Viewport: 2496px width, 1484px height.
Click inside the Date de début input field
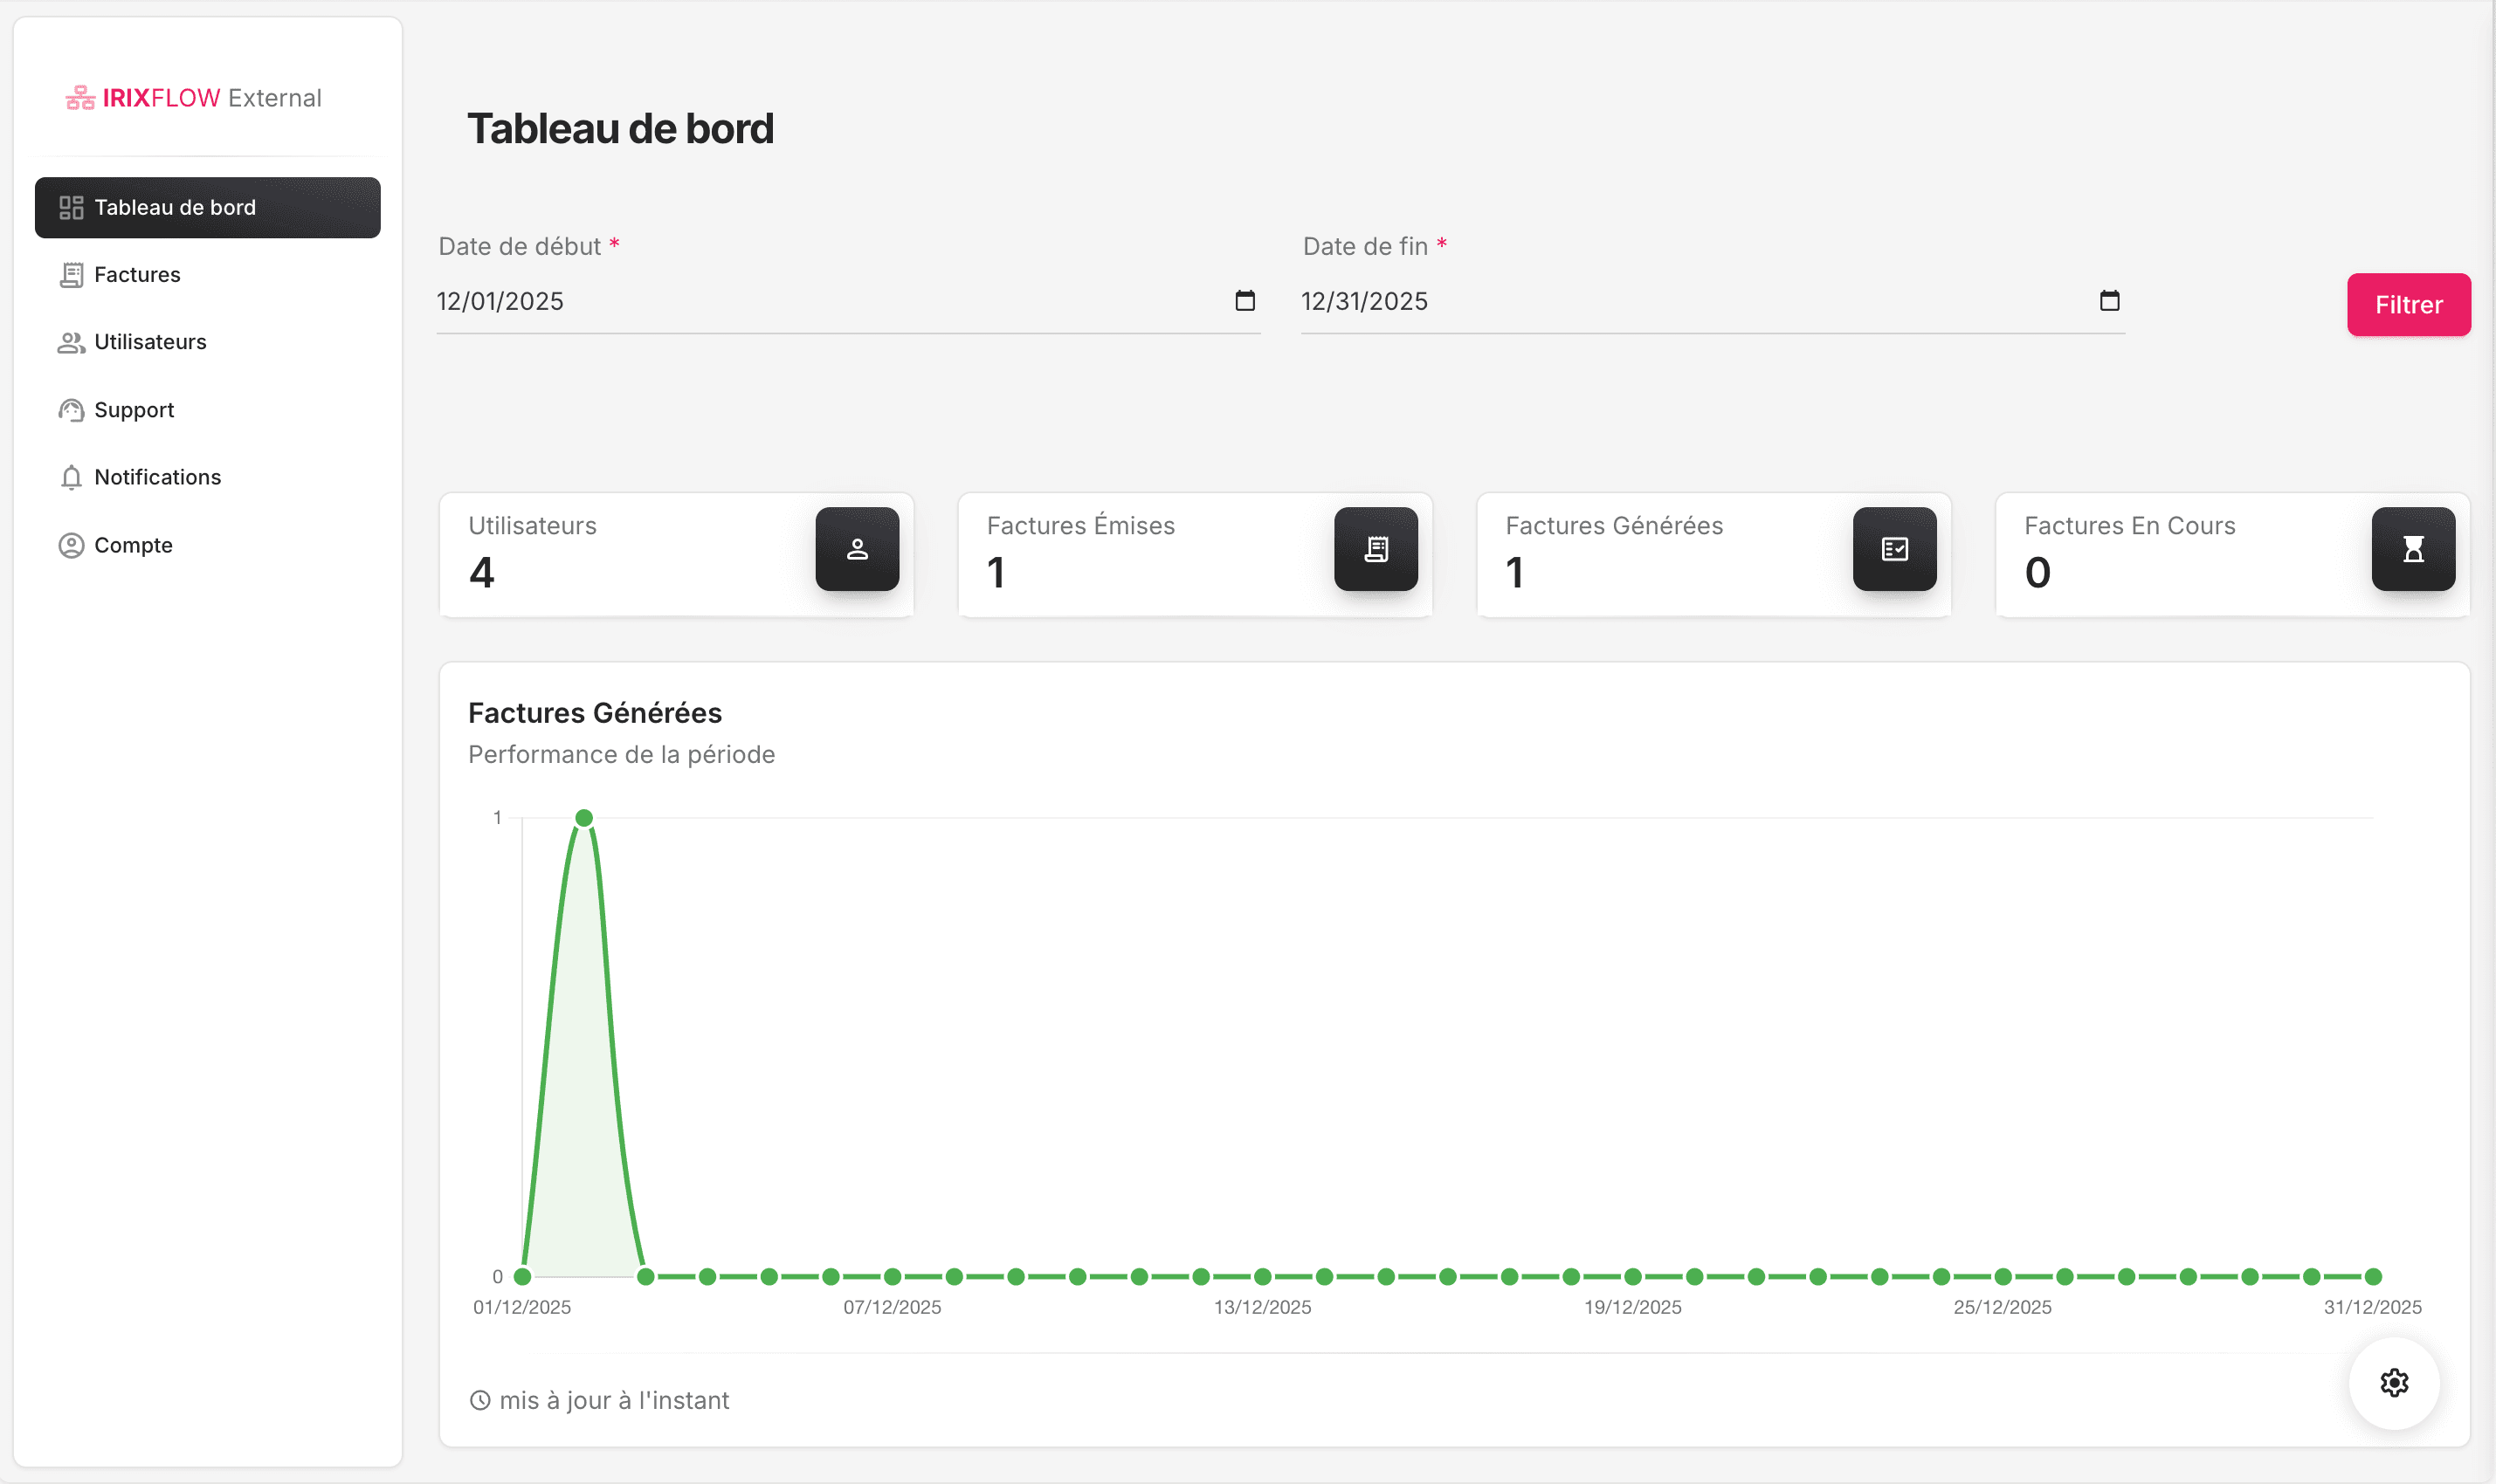coord(700,301)
